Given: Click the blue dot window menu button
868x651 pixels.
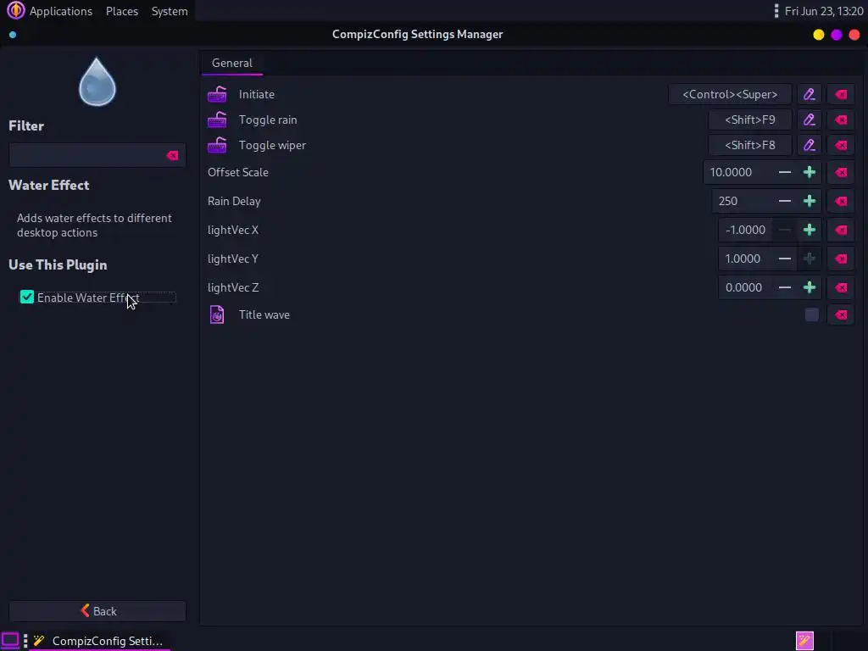Looking at the screenshot, I should [13, 35].
